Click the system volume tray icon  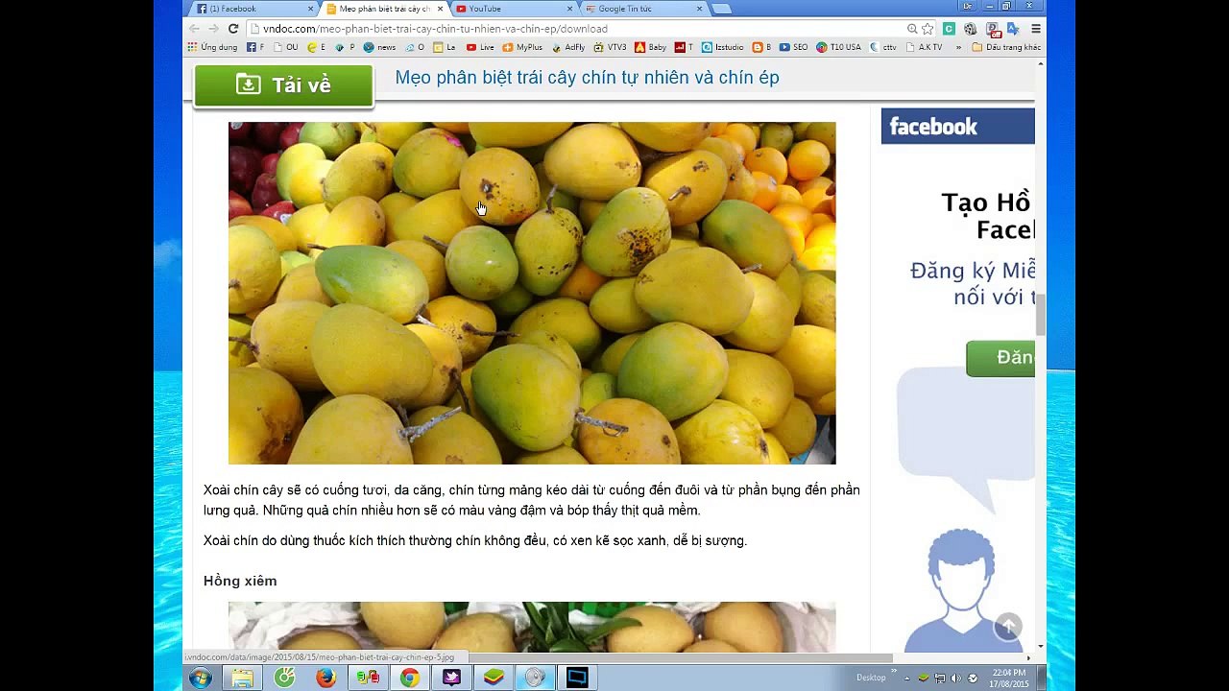[956, 678]
